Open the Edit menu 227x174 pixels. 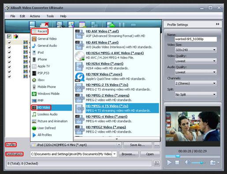22,16
